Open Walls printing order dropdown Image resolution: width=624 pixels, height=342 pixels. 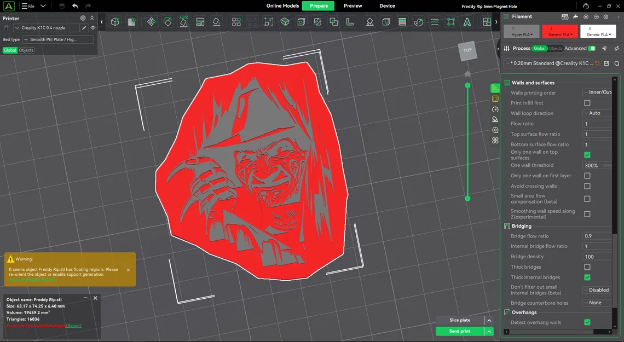[x=597, y=92]
